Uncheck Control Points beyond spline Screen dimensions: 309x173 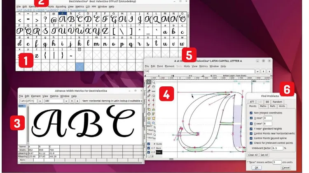tap(251, 138)
